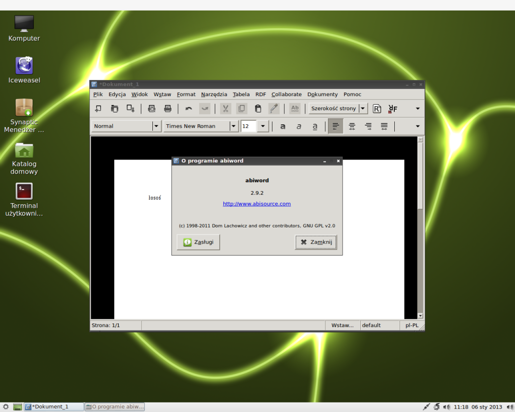This screenshot has width=515, height=412.
Task: Click the Terminal użytkownika desktop icon
Action: coord(24,200)
